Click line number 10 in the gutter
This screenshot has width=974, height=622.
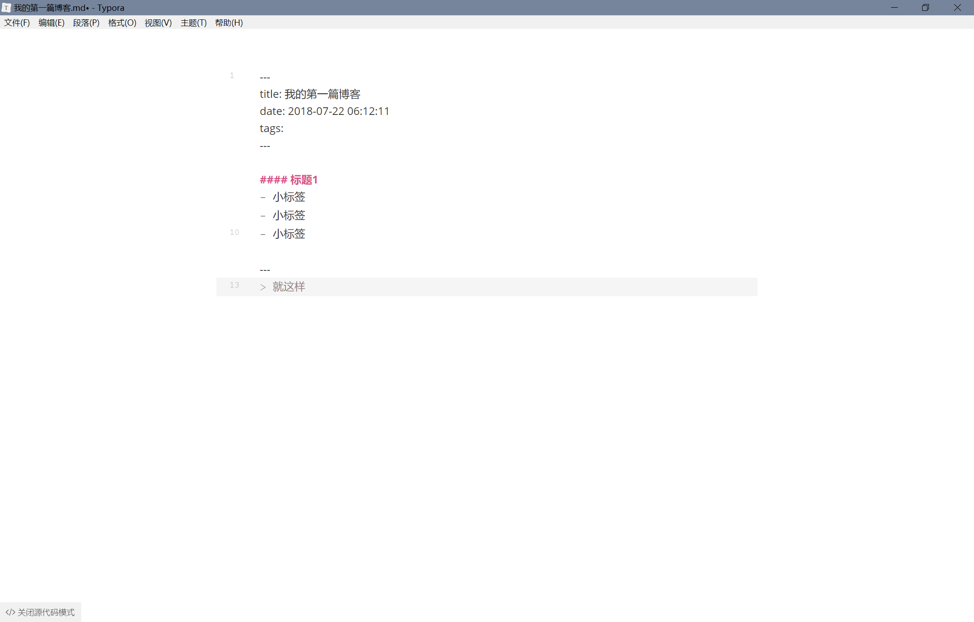234,232
